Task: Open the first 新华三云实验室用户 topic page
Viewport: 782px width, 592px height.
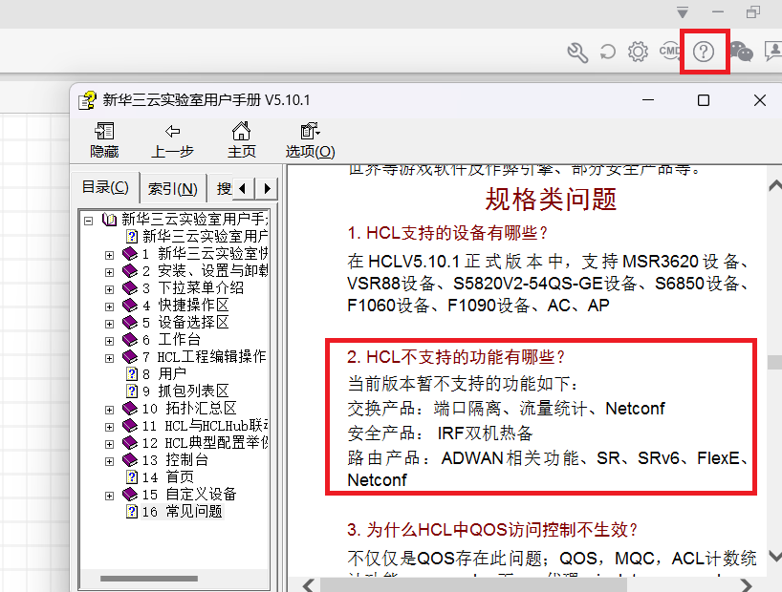Action: (x=205, y=236)
